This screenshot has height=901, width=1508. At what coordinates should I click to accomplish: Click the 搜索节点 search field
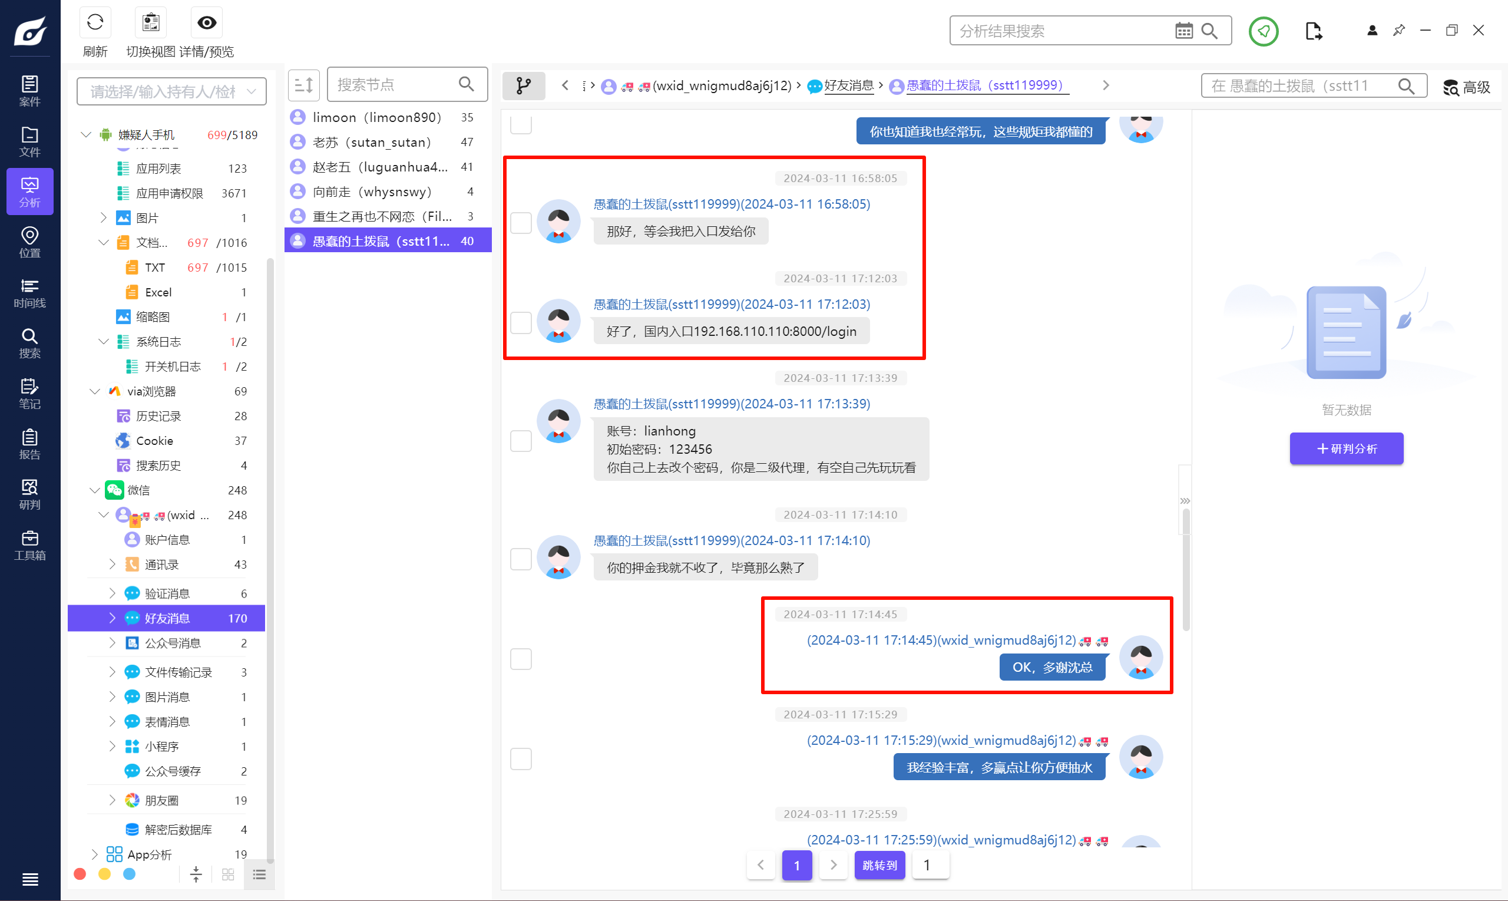click(x=406, y=85)
